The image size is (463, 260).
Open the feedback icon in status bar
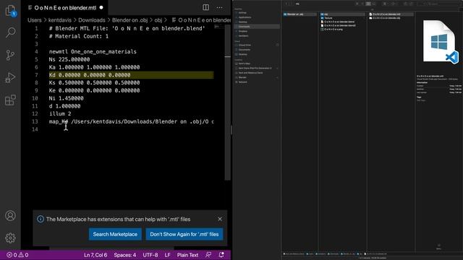[x=208, y=255]
